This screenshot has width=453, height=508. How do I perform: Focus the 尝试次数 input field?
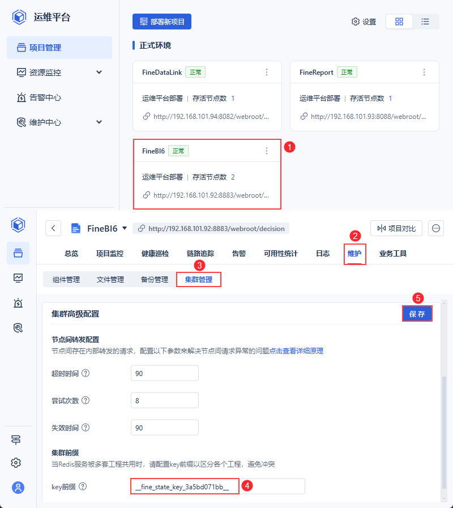click(x=165, y=400)
